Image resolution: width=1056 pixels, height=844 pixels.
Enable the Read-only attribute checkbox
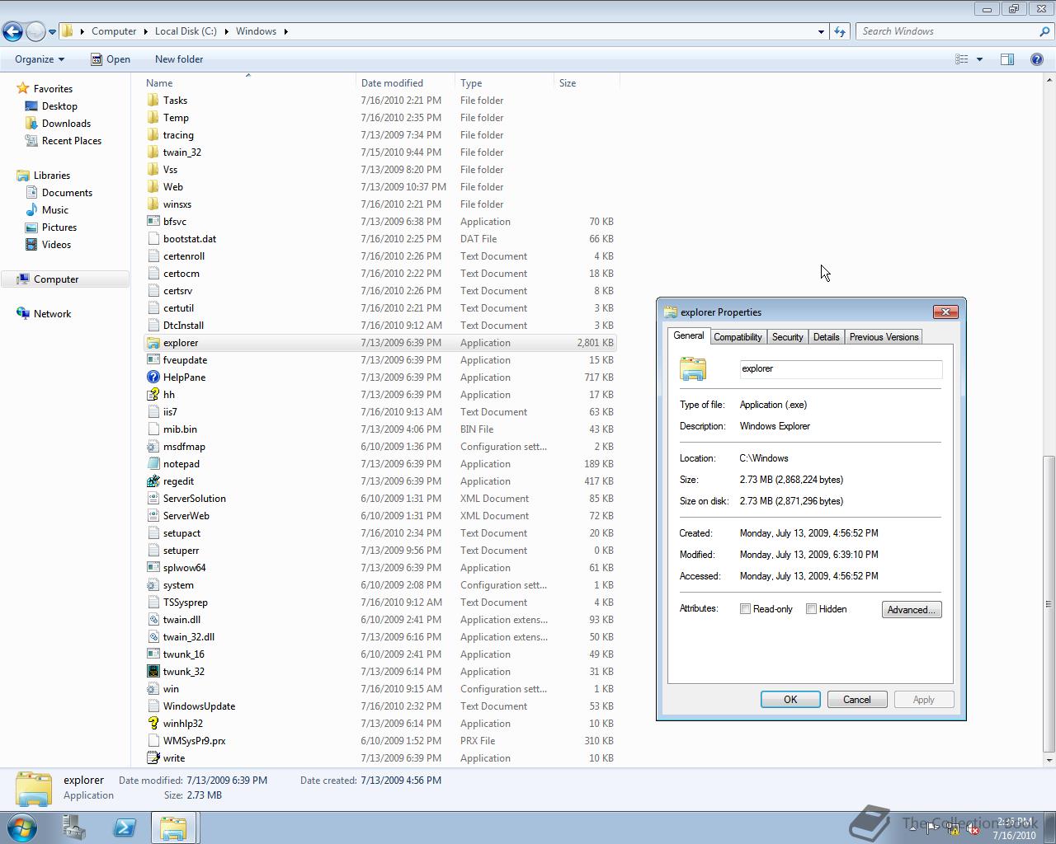(x=745, y=609)
